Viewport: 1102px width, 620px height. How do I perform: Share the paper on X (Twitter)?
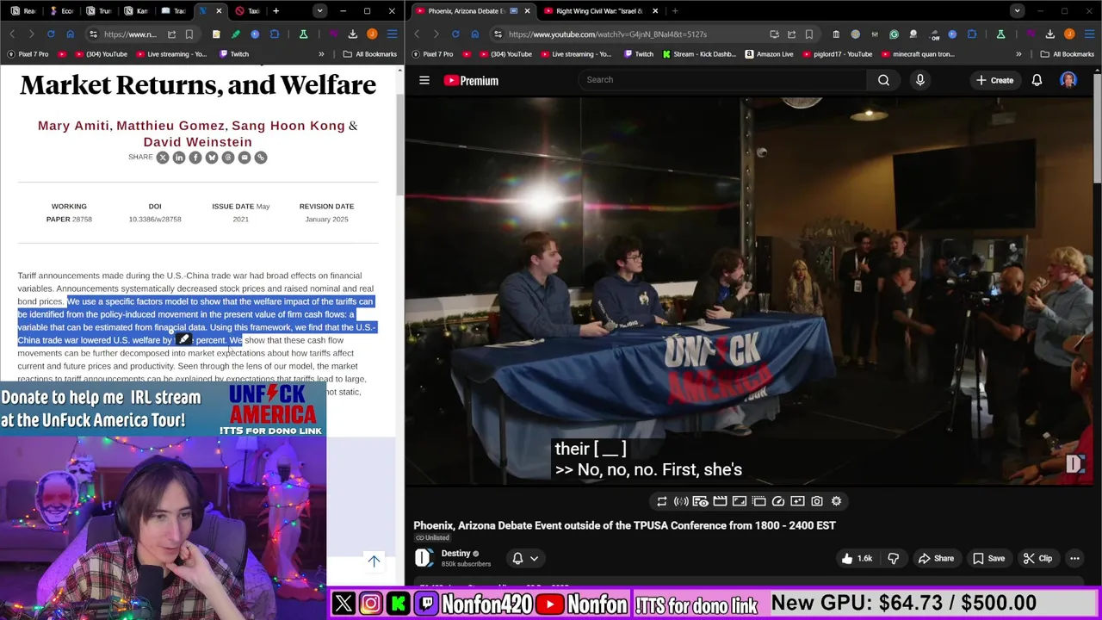[x=162, y=158]
